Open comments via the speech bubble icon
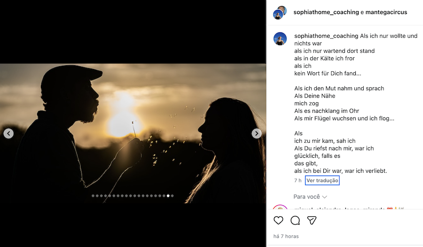This screenshot has width=423, height=247. (x=295, y=220)
